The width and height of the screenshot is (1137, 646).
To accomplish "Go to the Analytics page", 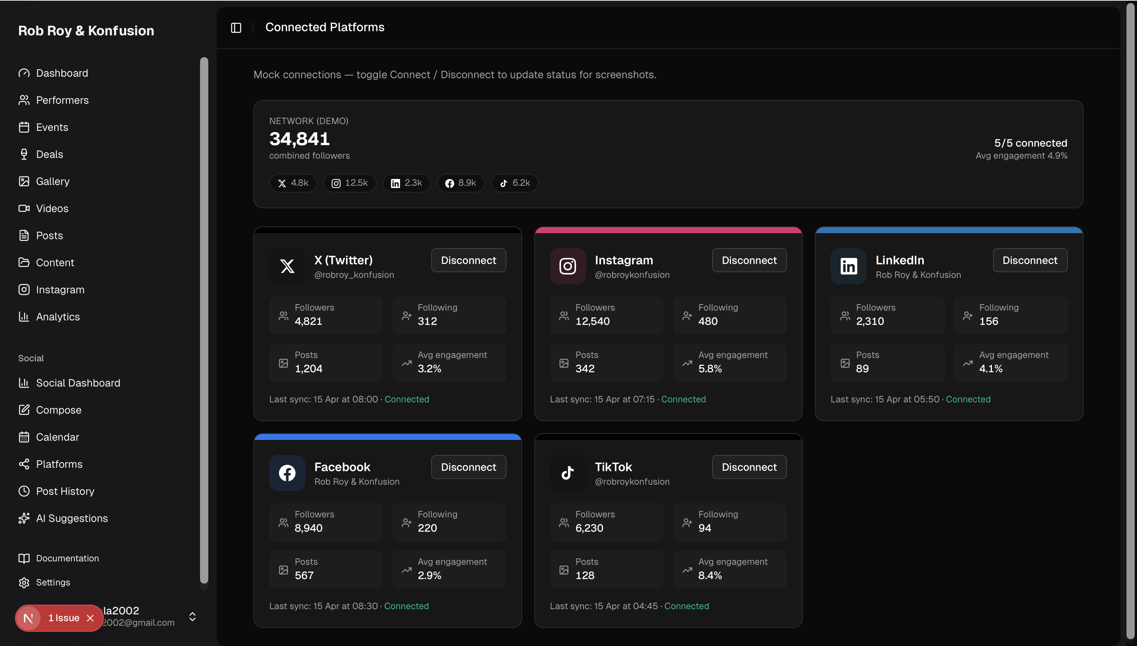I will pyautogui.click(x=58, y=317).
